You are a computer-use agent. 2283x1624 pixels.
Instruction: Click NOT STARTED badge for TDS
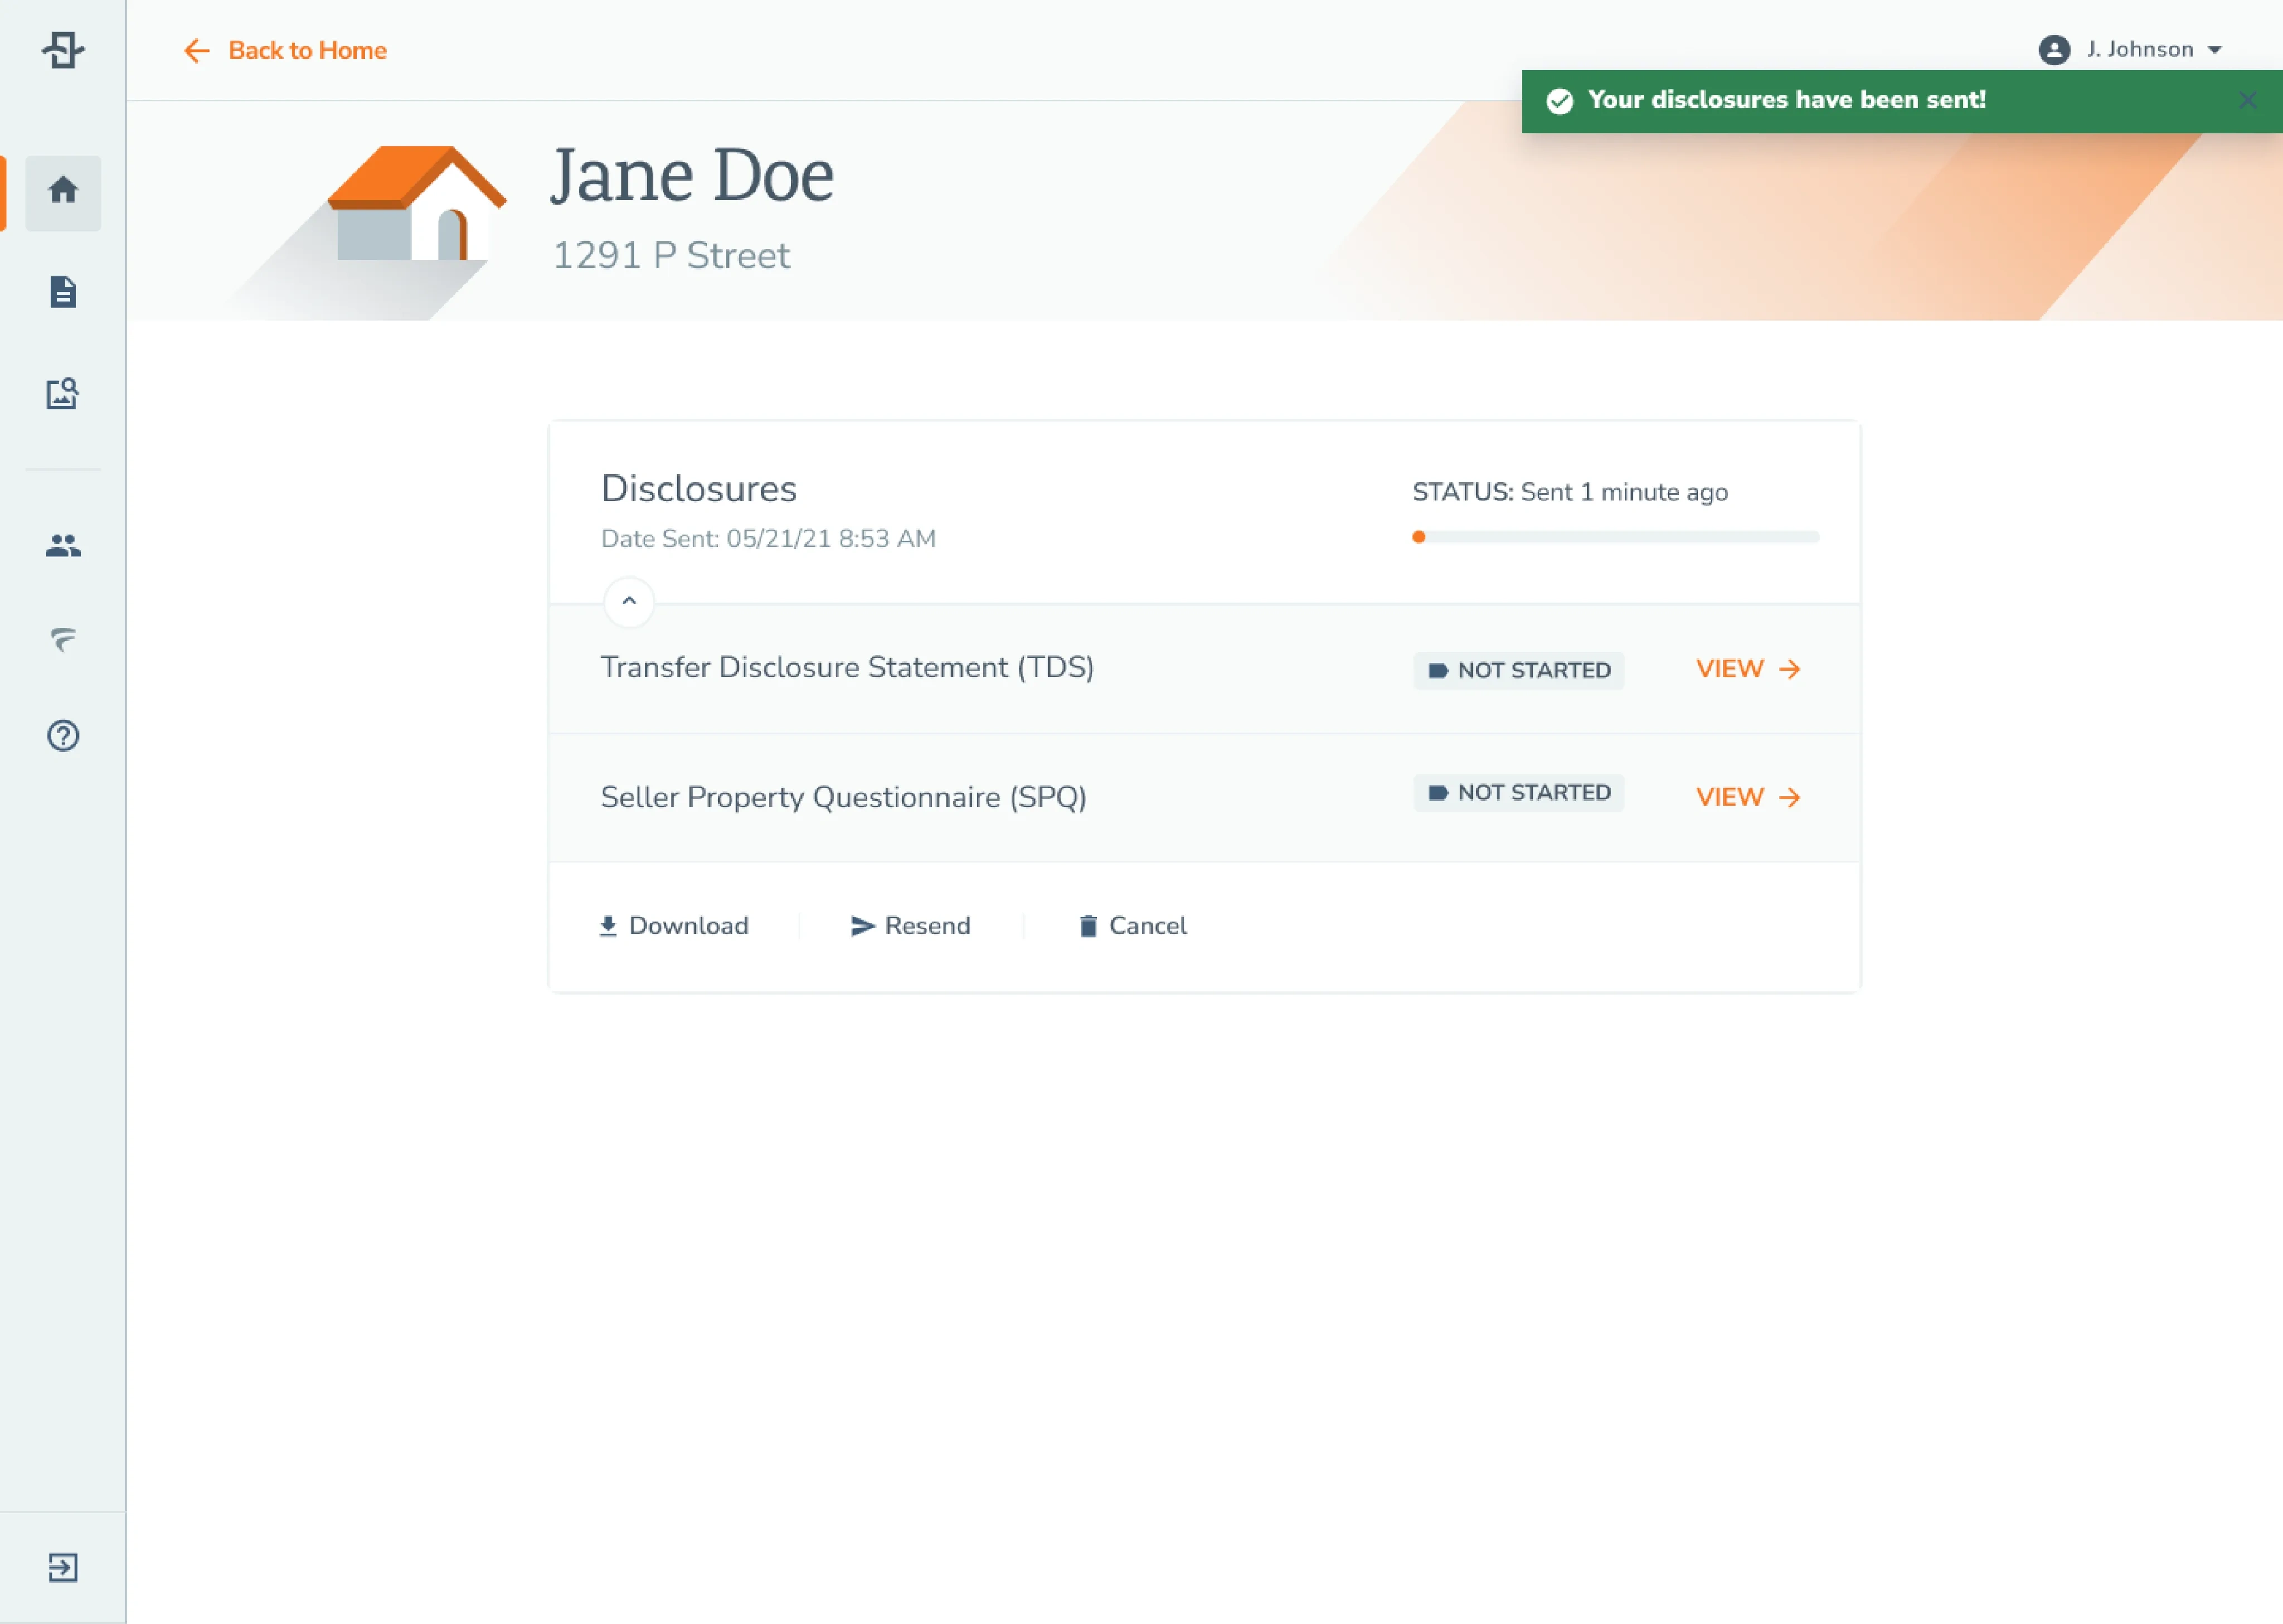pos(1518,670)
